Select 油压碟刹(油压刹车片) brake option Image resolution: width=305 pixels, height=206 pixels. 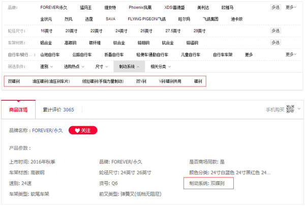coord(51,81)
